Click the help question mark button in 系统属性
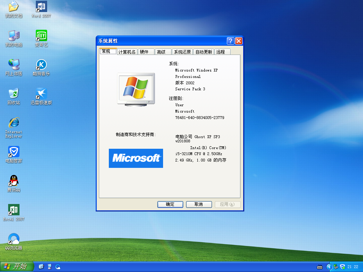This screenshot has width=363, height=272. pos(230,41)
